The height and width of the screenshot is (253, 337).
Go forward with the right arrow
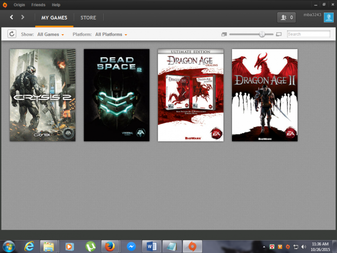pos(23,17)
